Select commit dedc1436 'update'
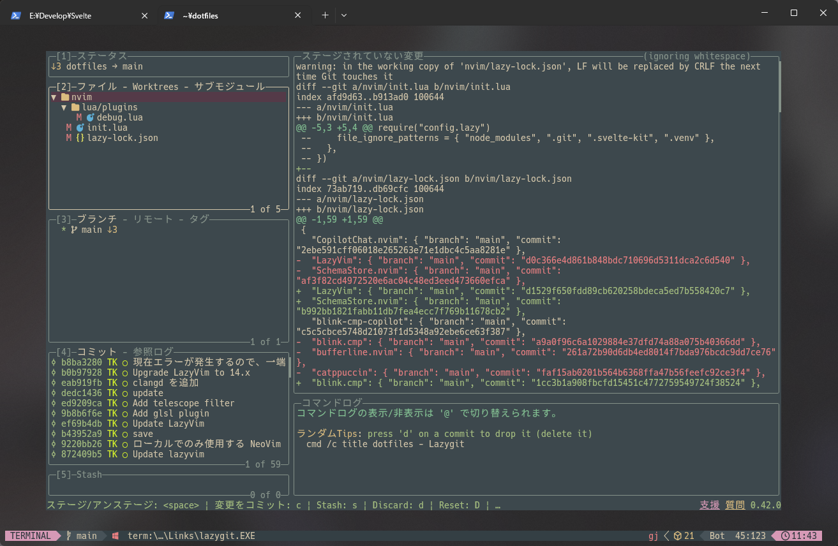This screenshot has width=838, height=546. click(168, 393)
